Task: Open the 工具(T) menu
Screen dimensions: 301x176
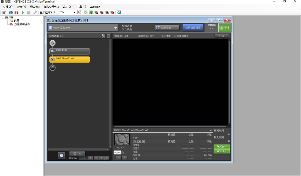Action: pyautogui.click(x=81, y=7)
